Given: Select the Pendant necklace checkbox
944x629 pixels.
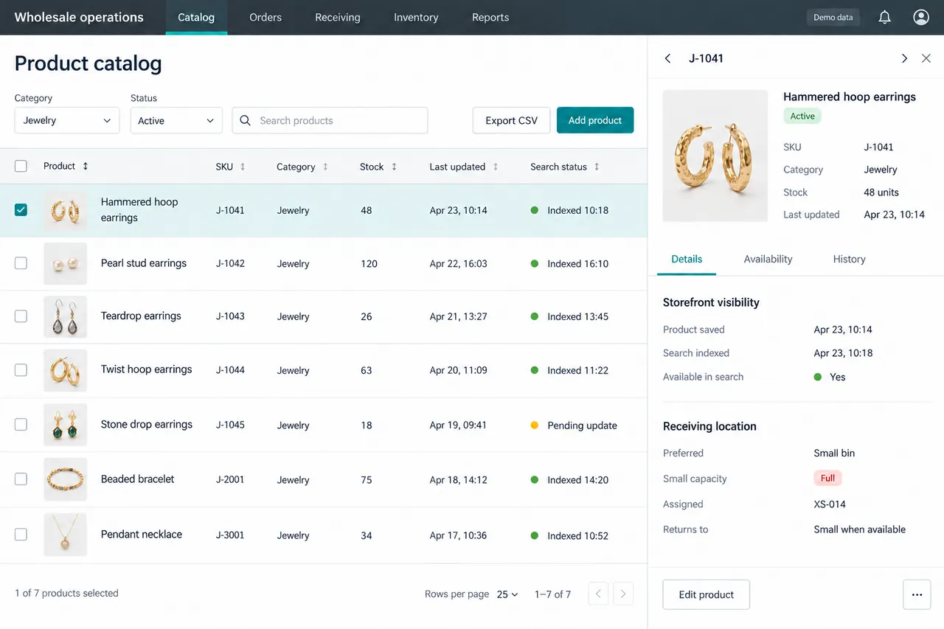Looking at the screenshot, I should pyautogui.click(x=21, y=535).
